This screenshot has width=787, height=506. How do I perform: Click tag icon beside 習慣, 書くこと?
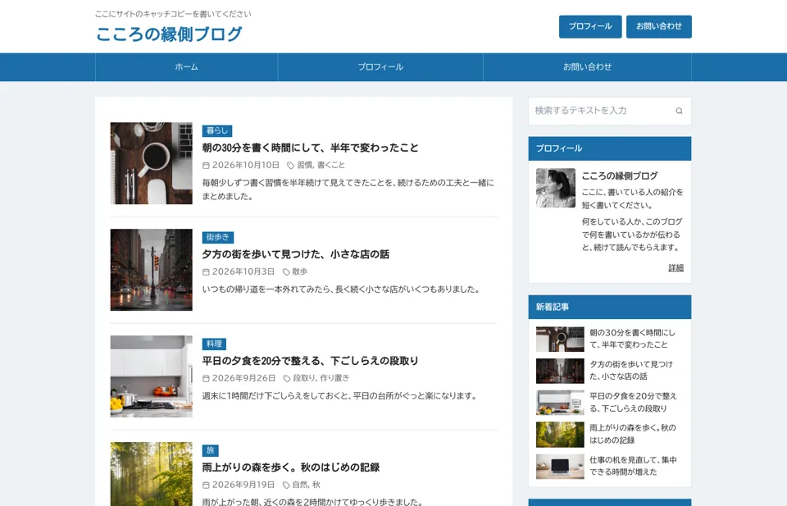pyautogui.click(x=290, y=165)
